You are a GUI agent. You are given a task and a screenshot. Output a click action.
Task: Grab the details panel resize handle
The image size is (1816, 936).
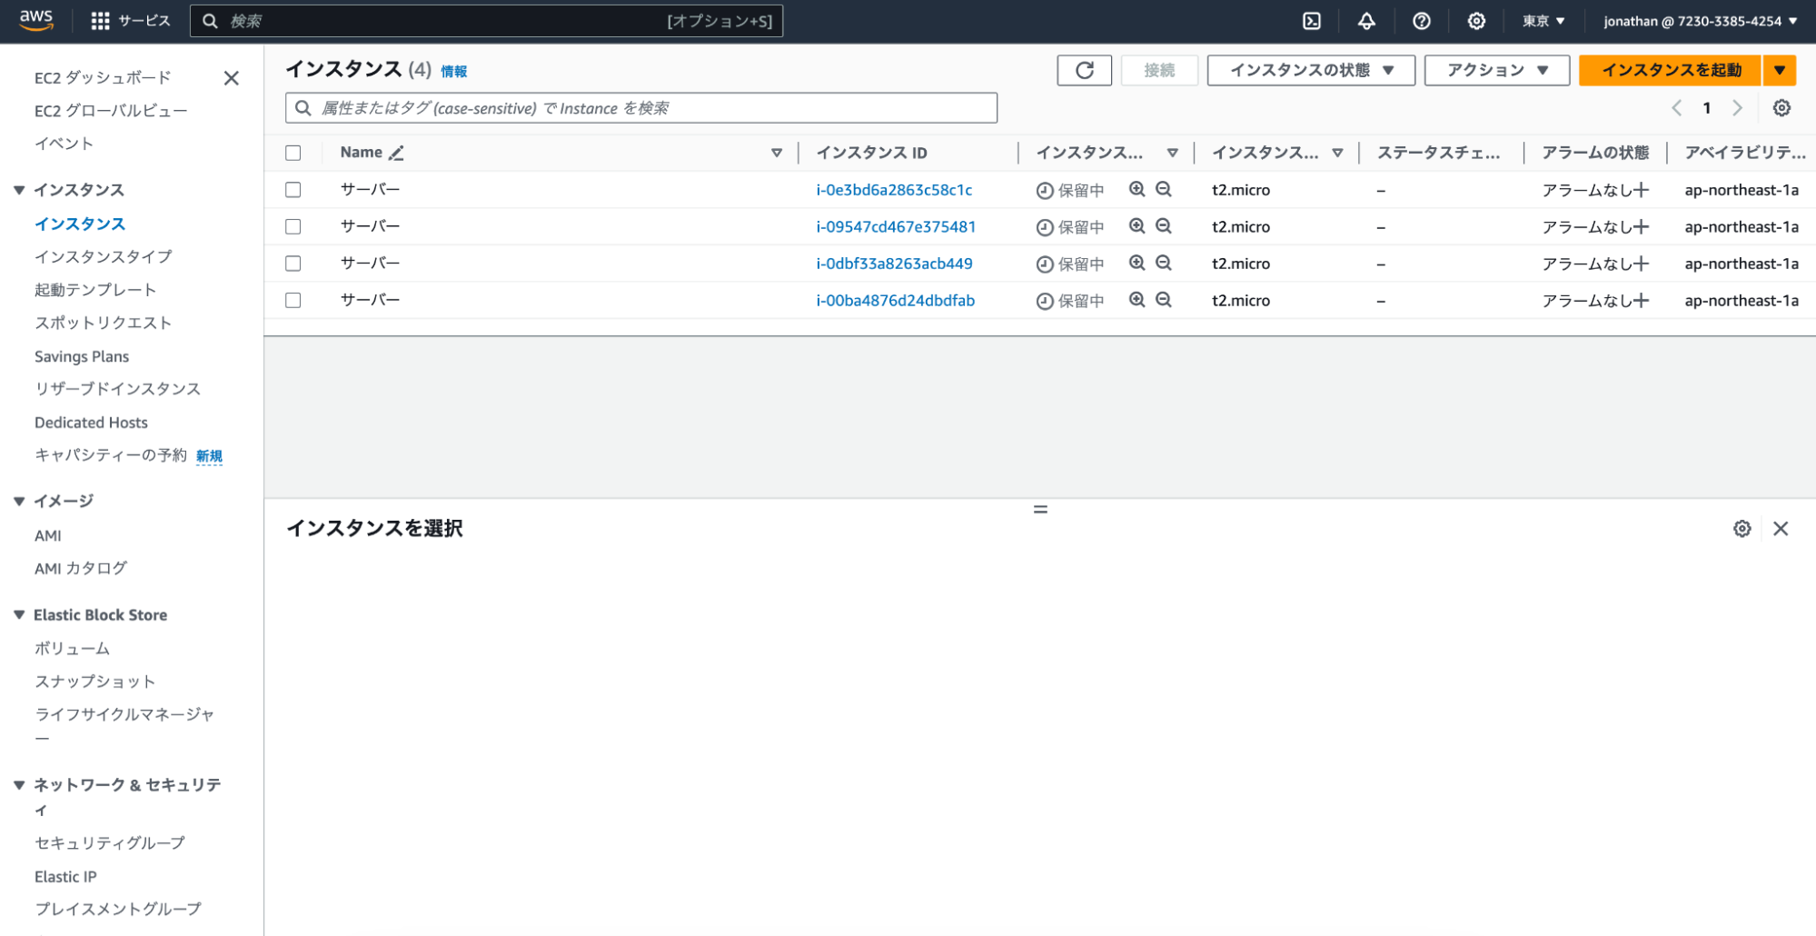tap(1040, 510)
